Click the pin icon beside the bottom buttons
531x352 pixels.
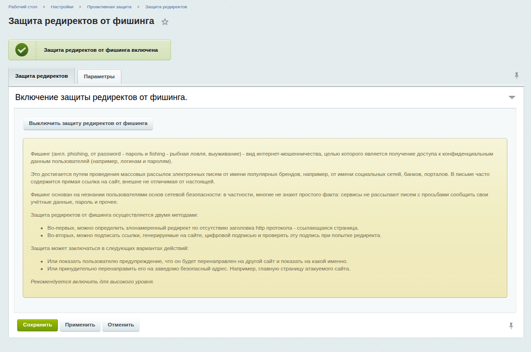[511, 326]
